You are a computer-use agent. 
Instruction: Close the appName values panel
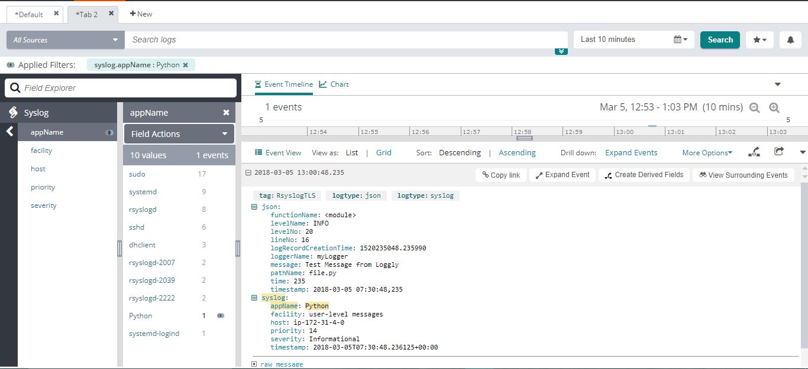tap(226, 113)
